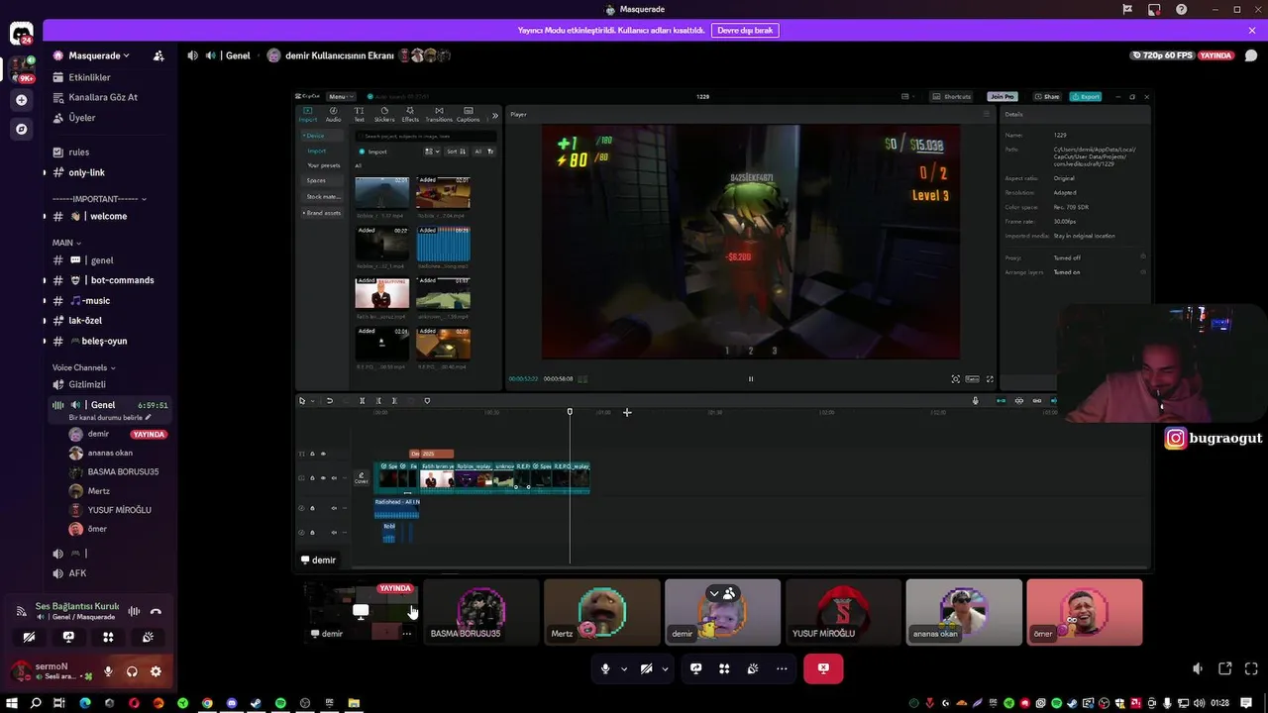
Task: Open camera options arrow in call bar
Action: pyautogui.click(x=665, y=668)
